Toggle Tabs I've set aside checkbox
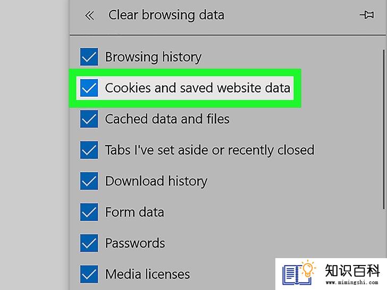Screen dimensions: 387x290 tap(89, 150)
